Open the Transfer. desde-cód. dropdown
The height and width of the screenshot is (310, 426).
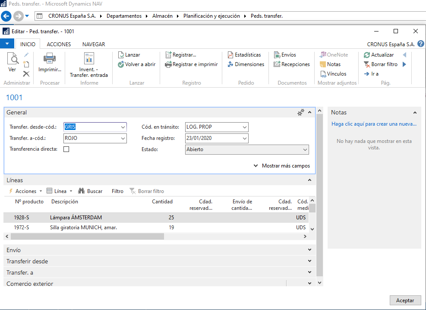coord(123,127)
